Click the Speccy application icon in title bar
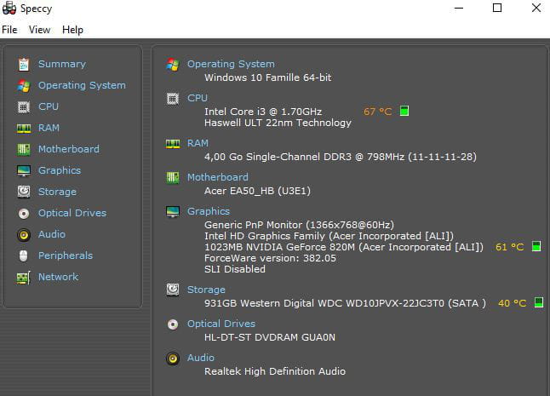 click(x=9, y=8)
